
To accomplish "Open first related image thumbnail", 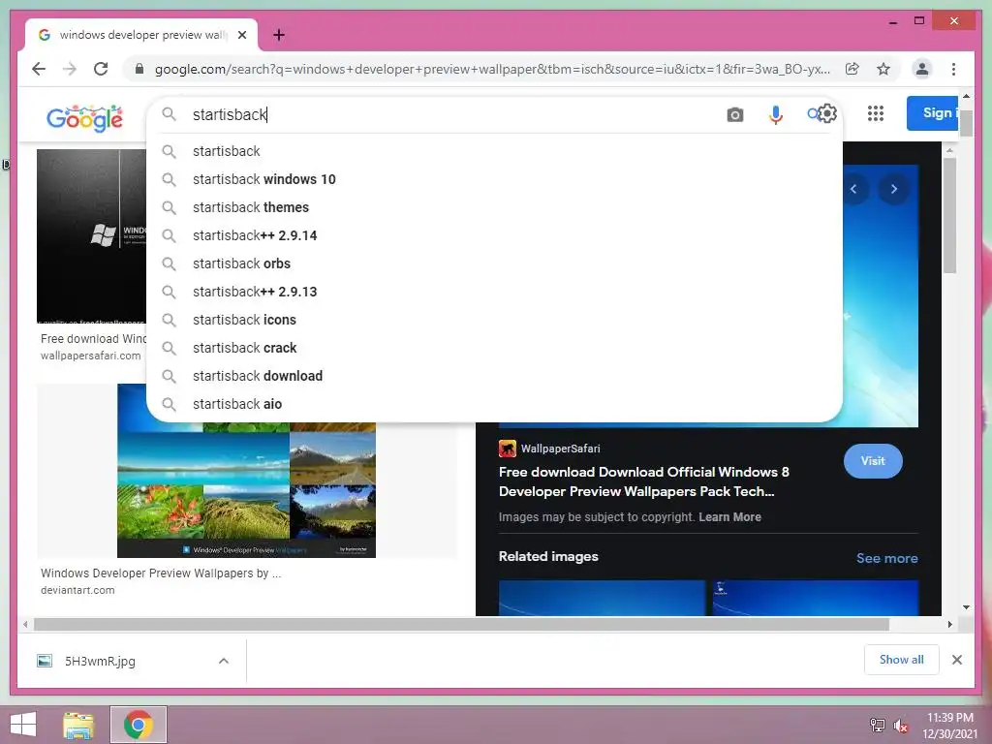I will [x=602, y=598].
